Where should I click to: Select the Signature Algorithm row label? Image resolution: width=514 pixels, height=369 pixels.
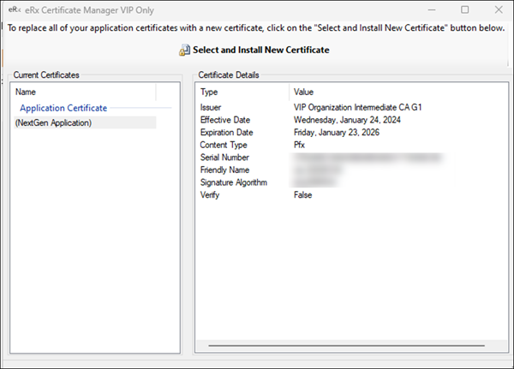pyautogui.click(x=234, y=182)
